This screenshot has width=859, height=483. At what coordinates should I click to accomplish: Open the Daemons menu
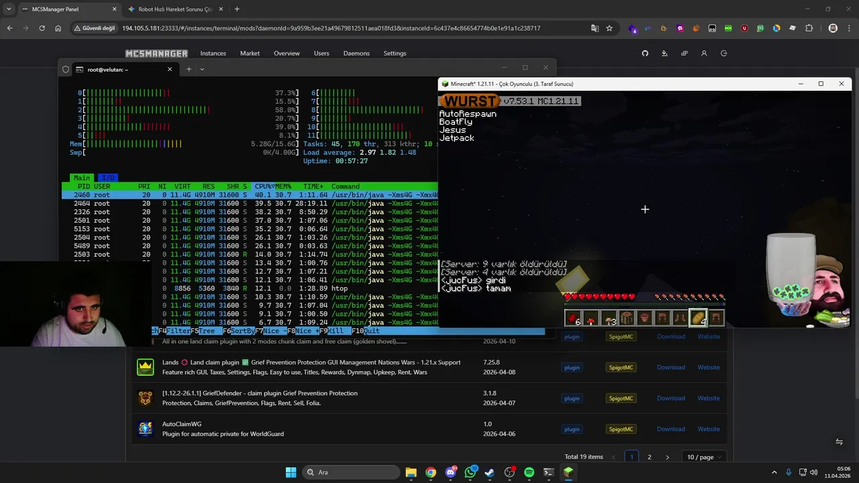click(356, 53)
